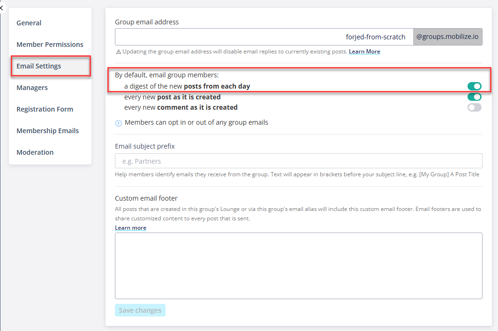Image resolution: width=498 pixels, height=331 pixels.
Task: Open the custom email footer Learn more link
Action: 130,228
